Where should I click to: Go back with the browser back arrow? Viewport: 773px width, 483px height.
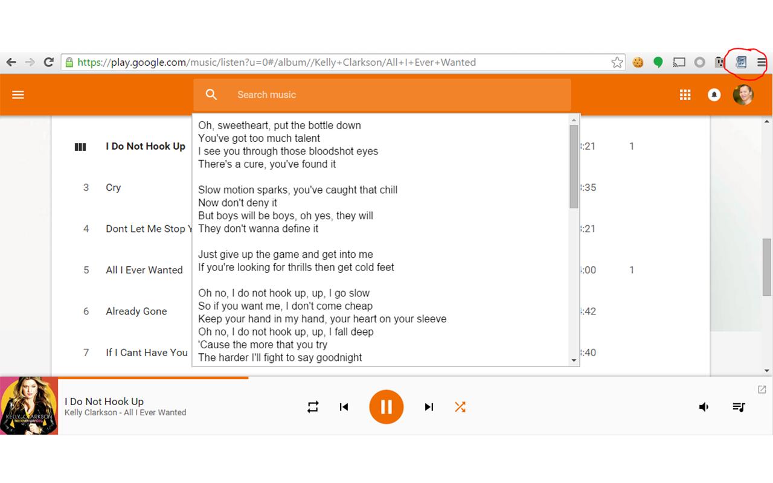(x=11, y=62)
